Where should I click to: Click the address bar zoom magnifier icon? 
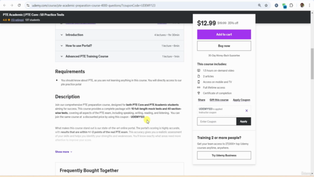coord(260,5)
